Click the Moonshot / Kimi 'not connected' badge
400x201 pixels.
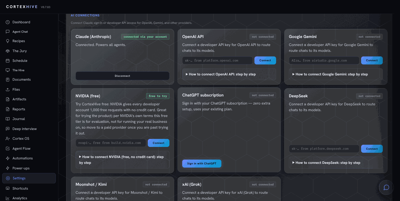tap(156, 184)
